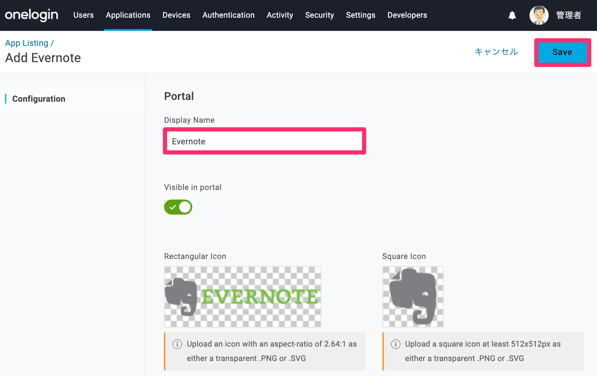Open the Security menu
The width and height of the screenshot is (597, 376).
[319, 15]
